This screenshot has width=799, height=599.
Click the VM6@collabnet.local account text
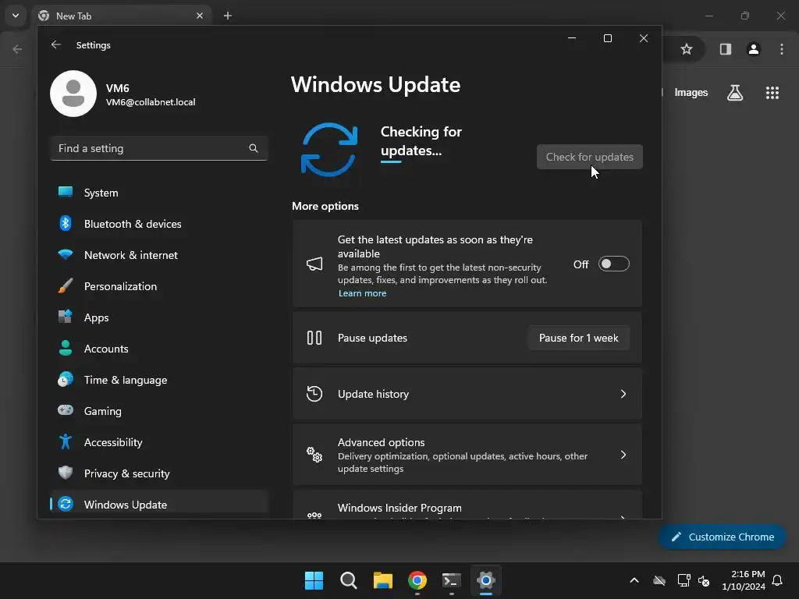pyautogui.click(x=151, y=102)
